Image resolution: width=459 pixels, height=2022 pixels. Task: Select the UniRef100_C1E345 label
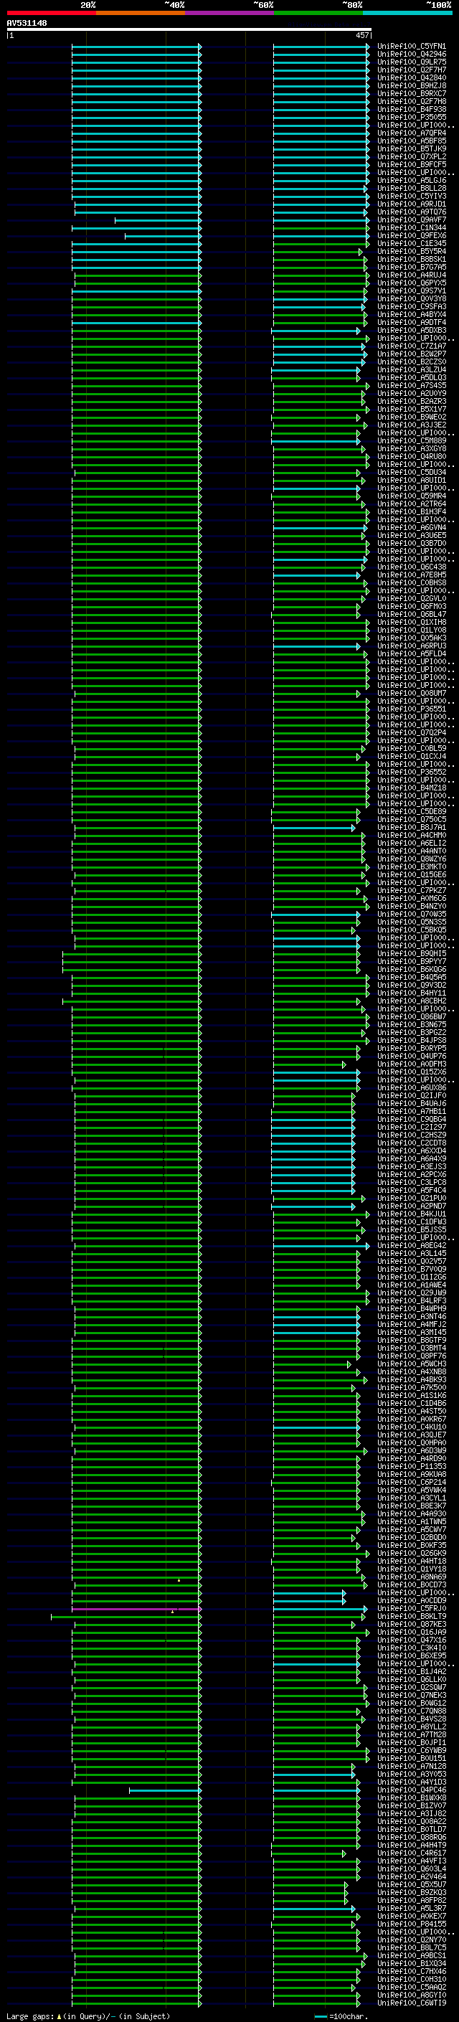click(412, 243)
